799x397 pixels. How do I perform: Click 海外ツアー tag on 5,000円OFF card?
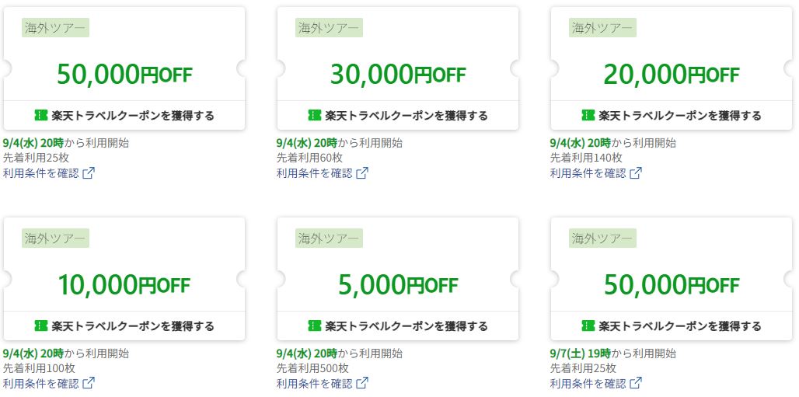pos(329,238)
